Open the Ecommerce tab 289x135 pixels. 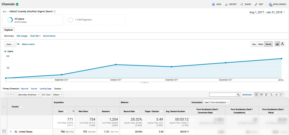pos(49,36)
